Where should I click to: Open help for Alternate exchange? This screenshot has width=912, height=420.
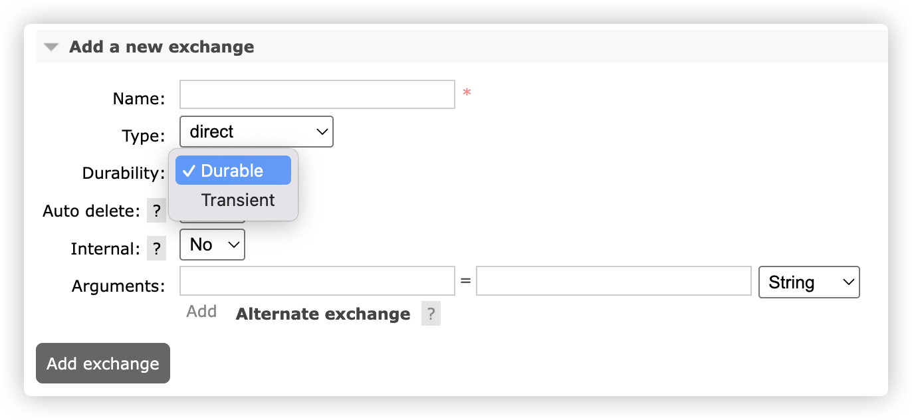(x=431, y=314)
